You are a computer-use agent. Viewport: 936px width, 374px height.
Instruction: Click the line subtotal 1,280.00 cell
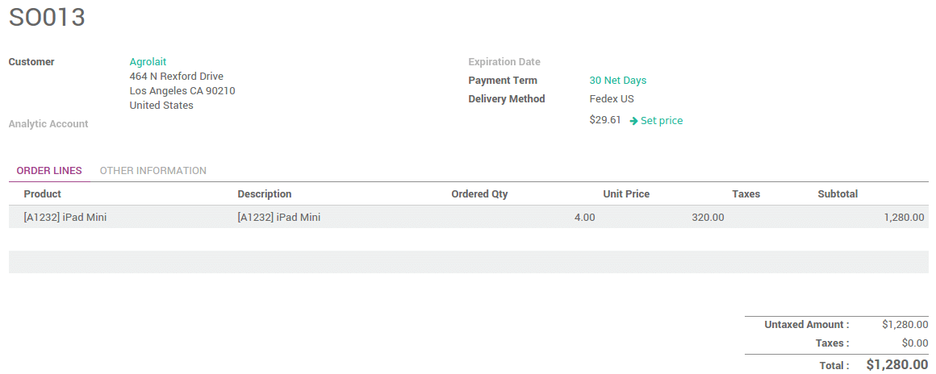tap(904, 218)
